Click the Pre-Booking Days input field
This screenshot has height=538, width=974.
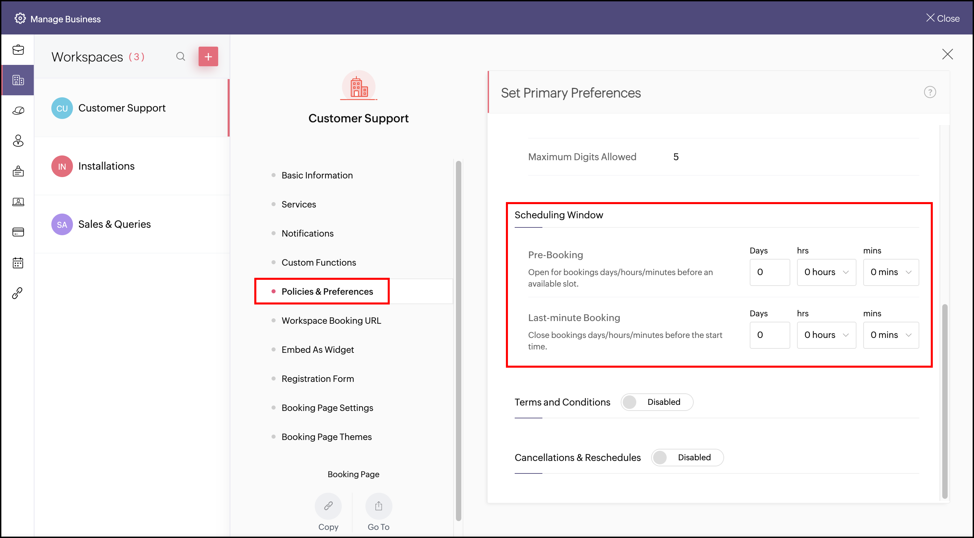coord(769,272)
